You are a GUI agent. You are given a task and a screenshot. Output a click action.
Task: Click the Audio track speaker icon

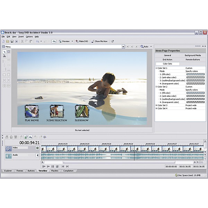point(8,156)
